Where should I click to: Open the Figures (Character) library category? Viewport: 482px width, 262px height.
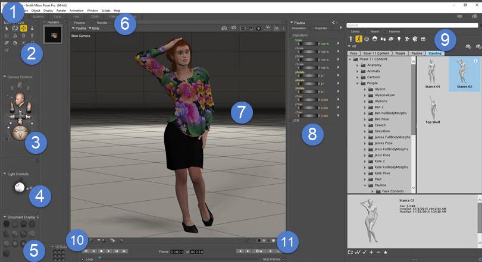[350, 39]
